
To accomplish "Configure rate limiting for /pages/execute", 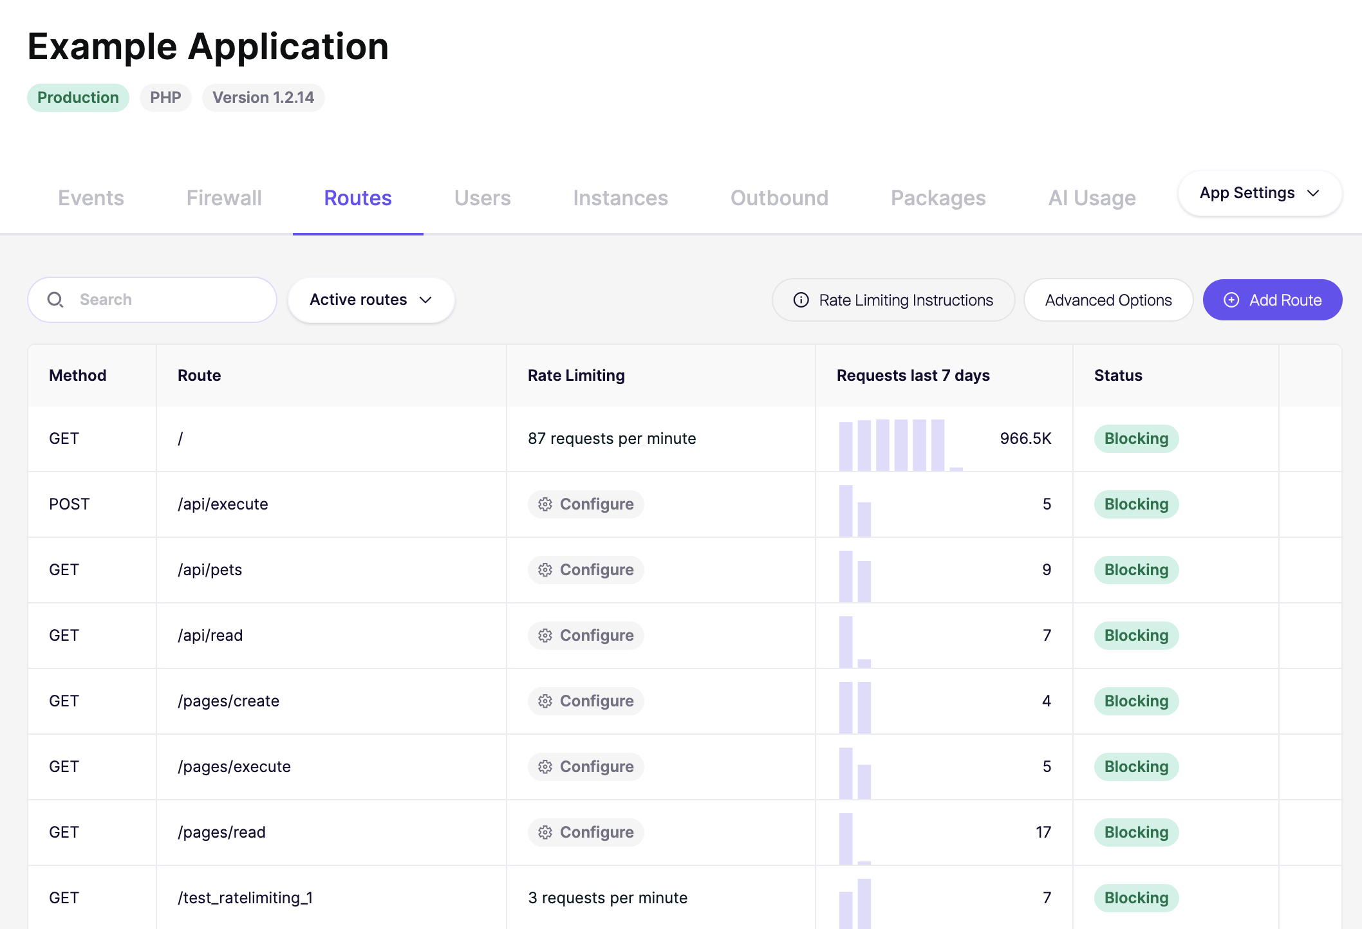I will [x=586, y=767].
